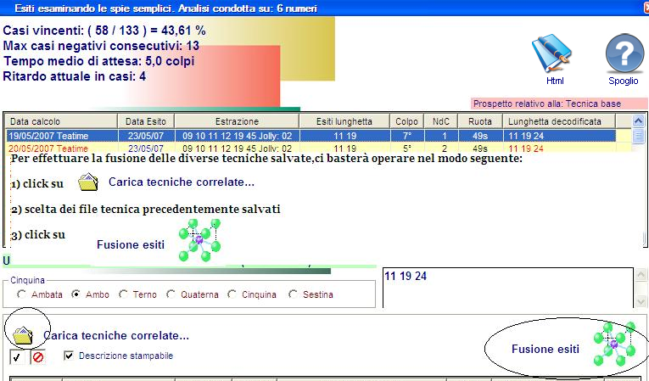Click the Carica tecniche correlate link
649x381 pixels.
pos(116,335)
